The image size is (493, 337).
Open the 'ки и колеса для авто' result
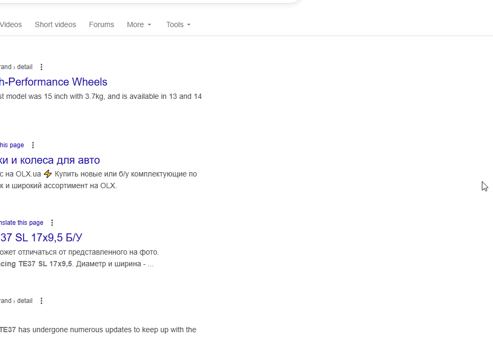[49, 160]
